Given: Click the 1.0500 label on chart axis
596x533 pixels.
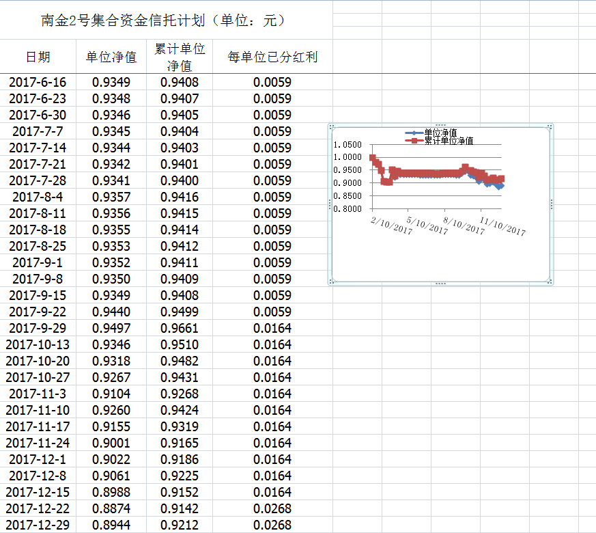Looking at the screenshot, I should (347, 145).
